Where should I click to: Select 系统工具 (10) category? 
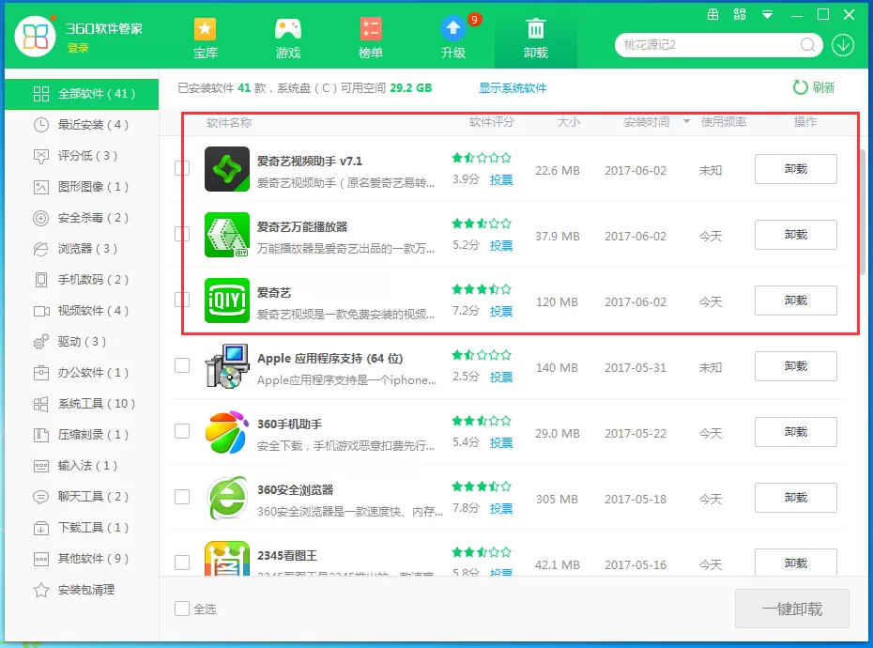(82, 404)
